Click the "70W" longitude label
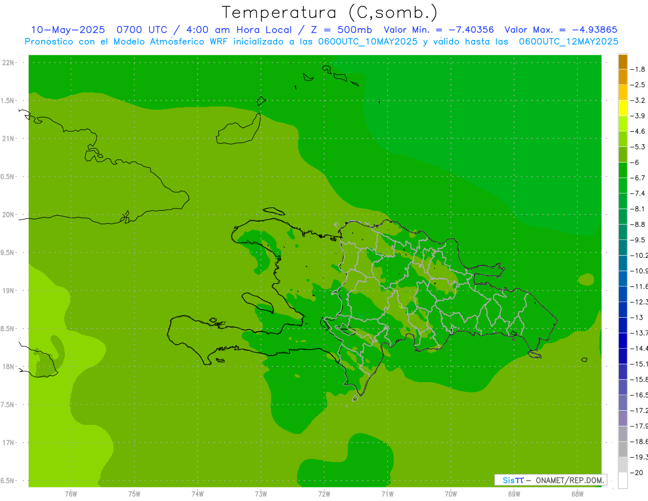Image resolution: width=648 pixels, height=501 pixels. pyautogui.click(x=451, y=493)
